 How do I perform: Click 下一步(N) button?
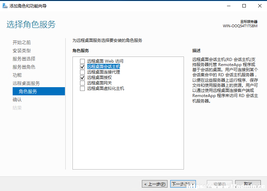click(183, 184)
